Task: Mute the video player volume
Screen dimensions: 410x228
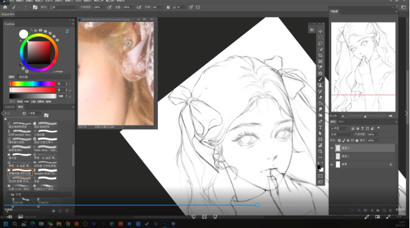Action: (x=10, y=217)
